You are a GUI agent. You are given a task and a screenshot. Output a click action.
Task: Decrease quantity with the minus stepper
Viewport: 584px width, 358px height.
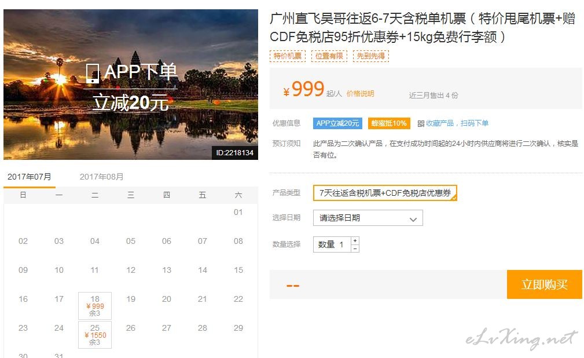pyautogui.click(x=355, y=249)
